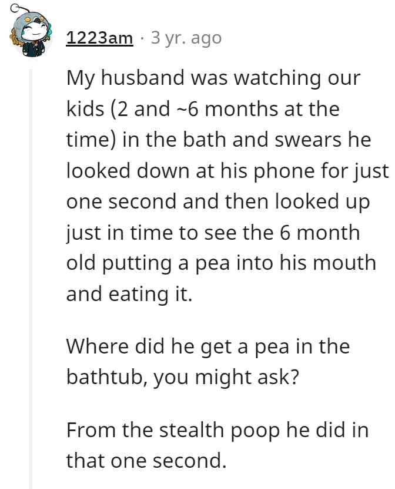Viewport: 395px width, 489px height.
Task: Click the line "My husband was watching our"
Action: [212, 78]
